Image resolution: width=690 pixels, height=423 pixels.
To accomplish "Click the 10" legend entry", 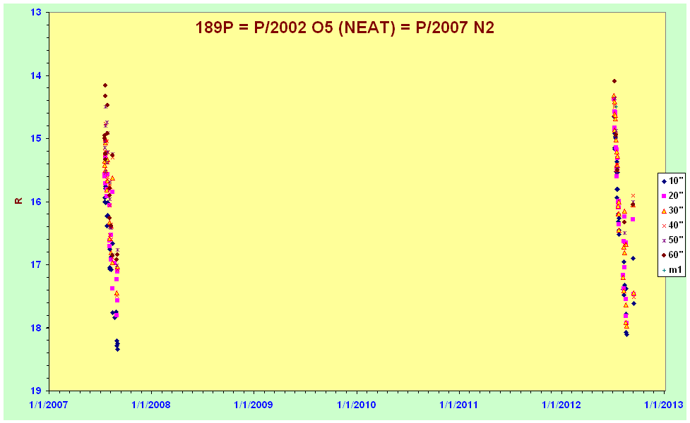I will coord(672,180).
